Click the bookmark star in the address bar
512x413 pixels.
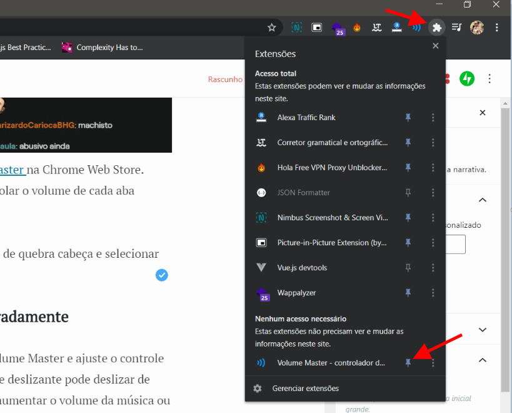[271, 28]
